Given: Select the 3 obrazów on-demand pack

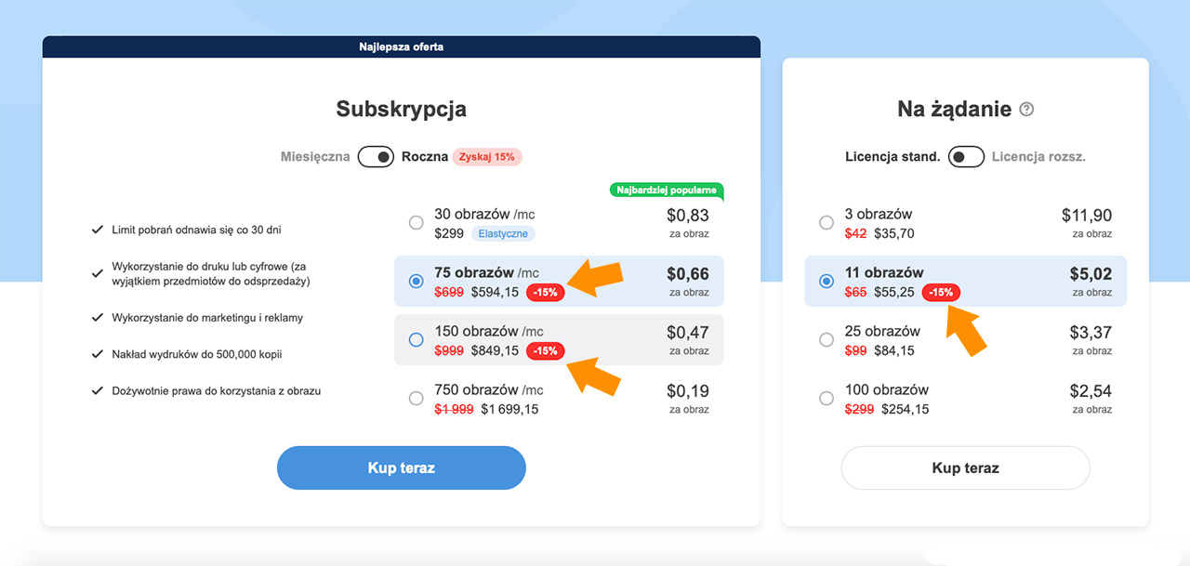Looking at the screenshot, I should tap(826, 223).
